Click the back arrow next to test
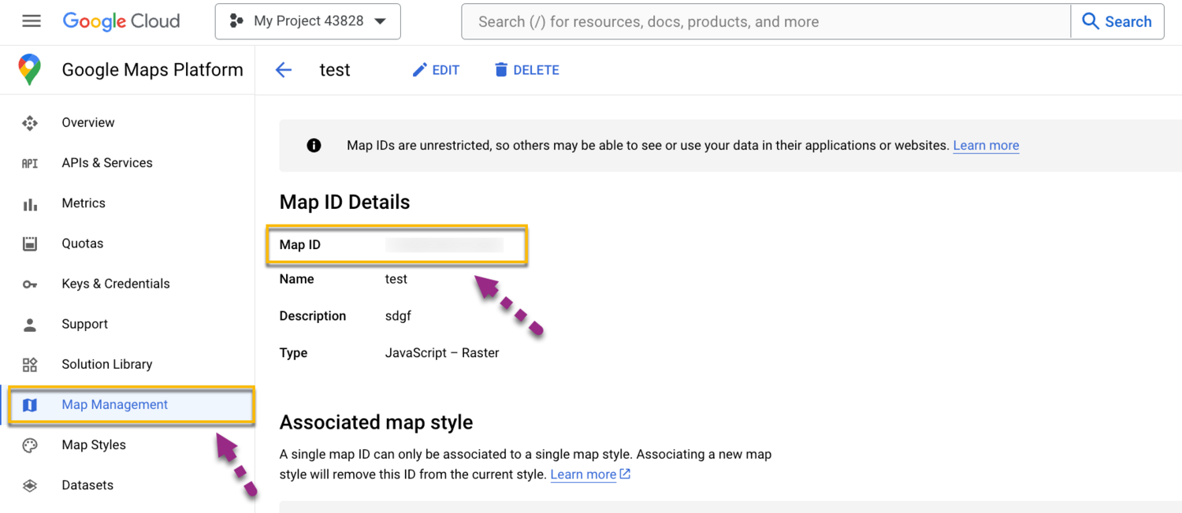This screenshot has width=1182, height=513. coord(284,70)
